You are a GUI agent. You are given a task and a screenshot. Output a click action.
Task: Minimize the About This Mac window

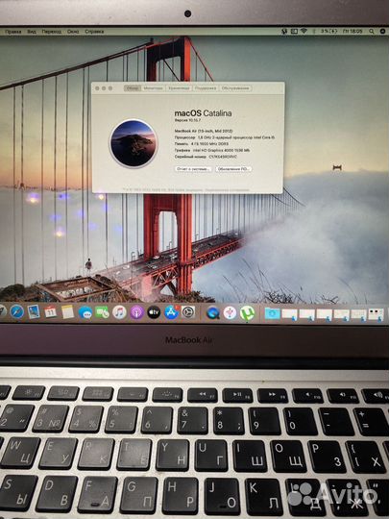[x=104, y=88]
